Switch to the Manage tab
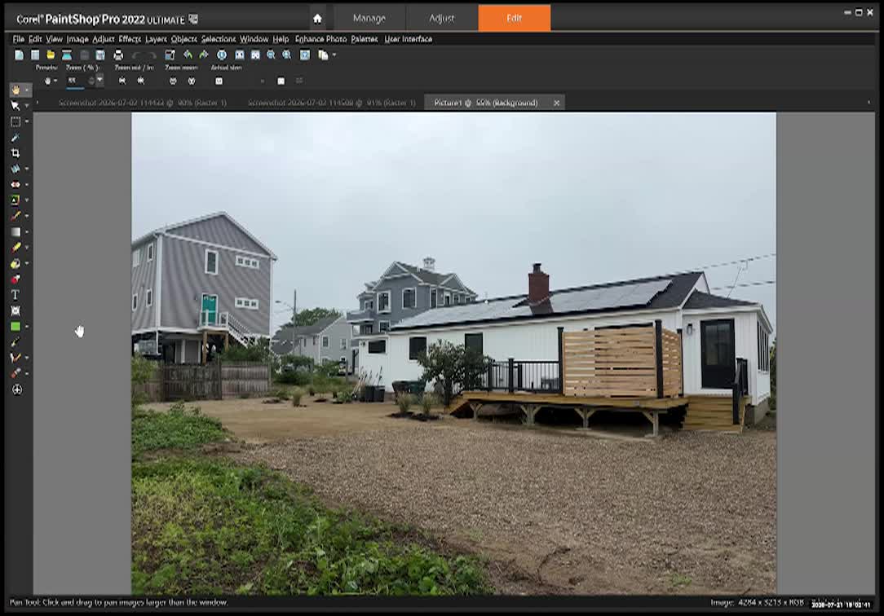Screen dimensions: 884x616 (369, 18)
